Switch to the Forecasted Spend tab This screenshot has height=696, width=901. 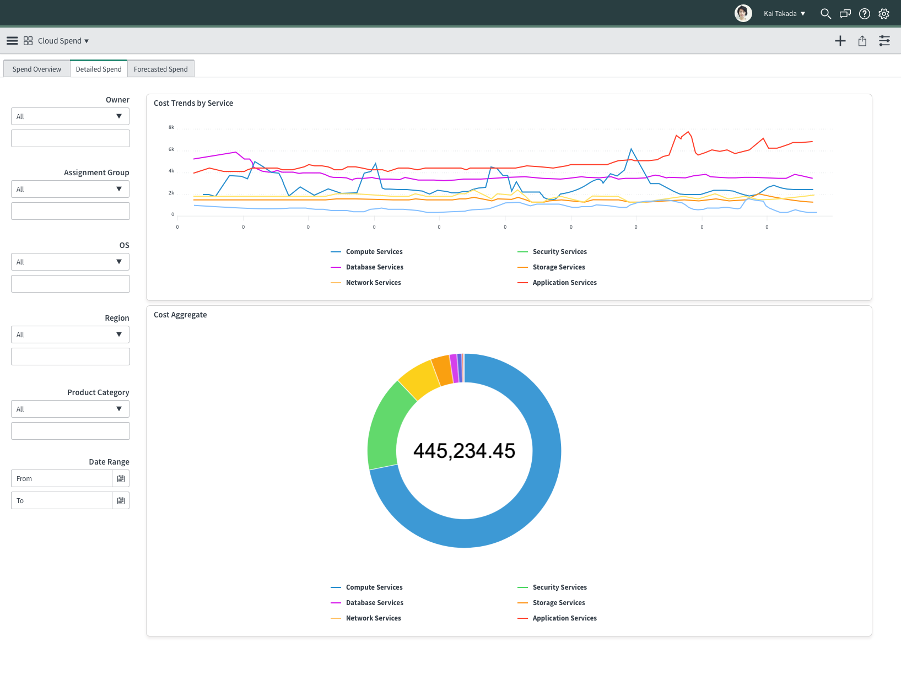(161, 69)
